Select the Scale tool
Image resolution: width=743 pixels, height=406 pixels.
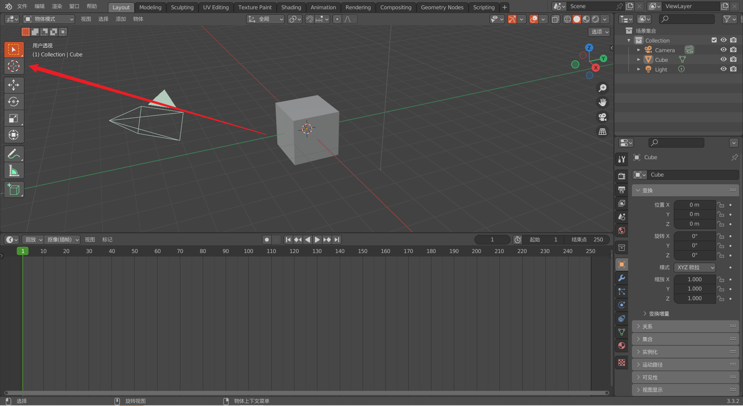click(x=14, y=118)
